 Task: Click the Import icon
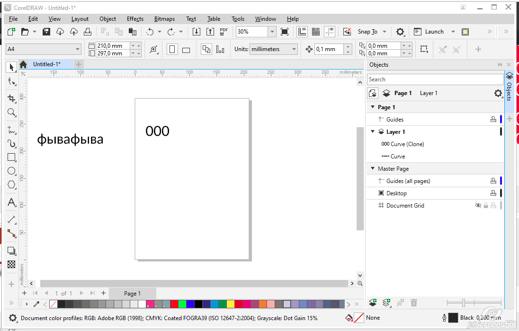coord(196,32)
